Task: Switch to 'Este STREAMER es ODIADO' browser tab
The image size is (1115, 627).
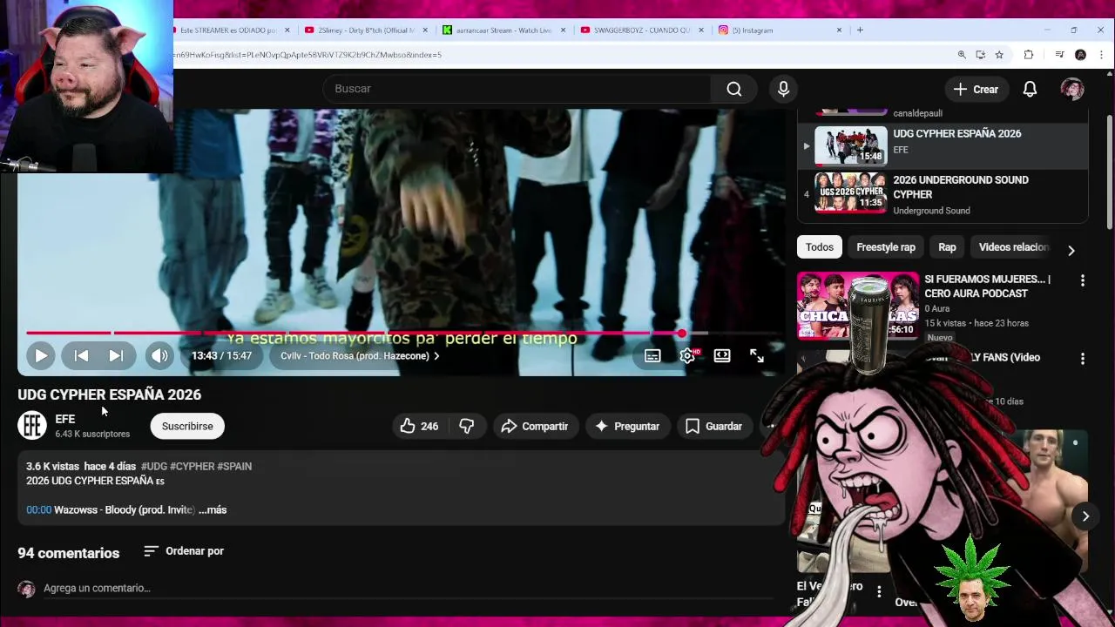Action: [x=230, y=30]
